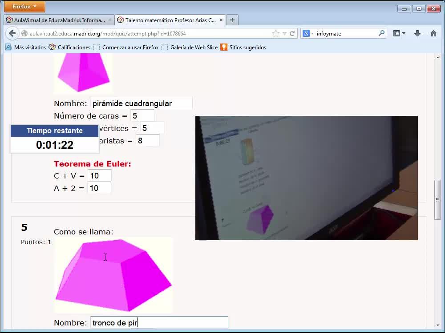This screenshot has width=445, height=333.
Task: Open the bookmarks menu icon
Action: coord(399,33)
